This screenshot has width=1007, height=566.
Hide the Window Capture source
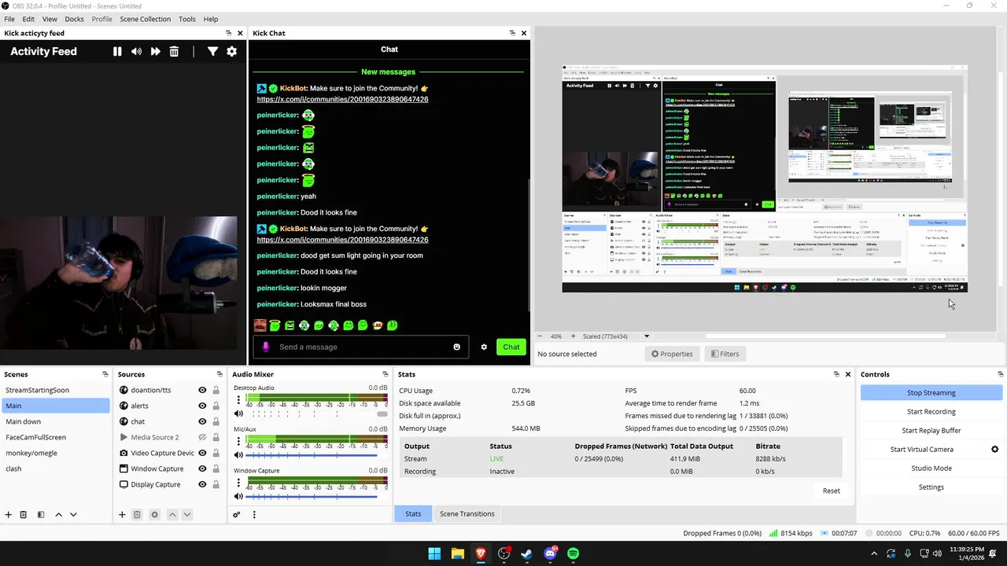coord(202,469)
